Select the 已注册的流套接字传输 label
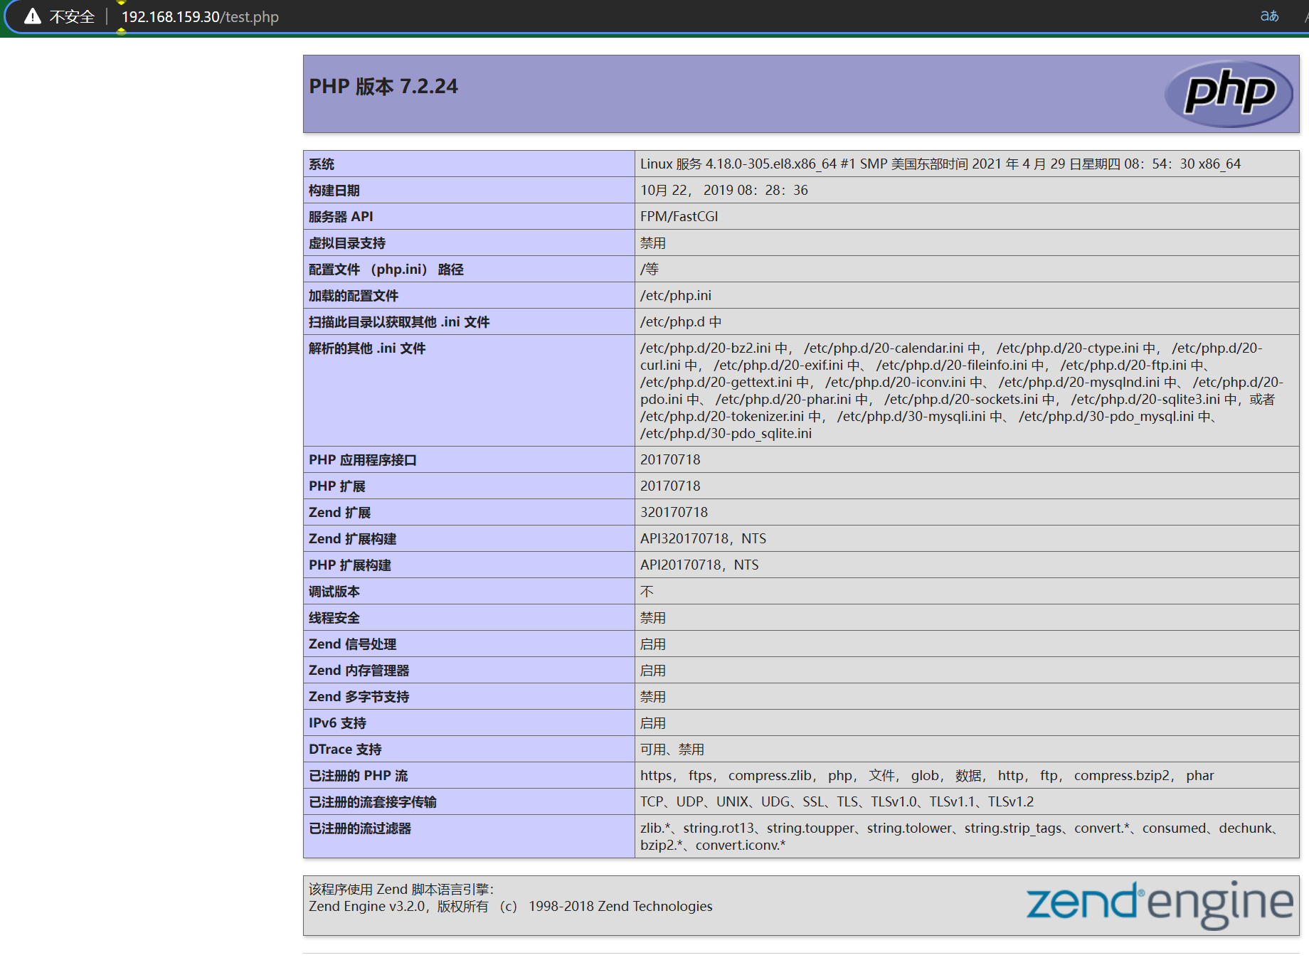The height and width of the screenshot is (960, 1309). coord(373,801)
